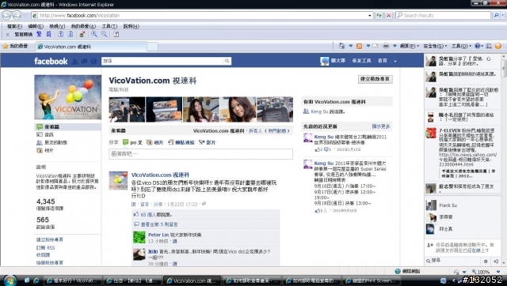Open the product boxes photo thumbnail
Screen dimensions: 507x286
164,109
